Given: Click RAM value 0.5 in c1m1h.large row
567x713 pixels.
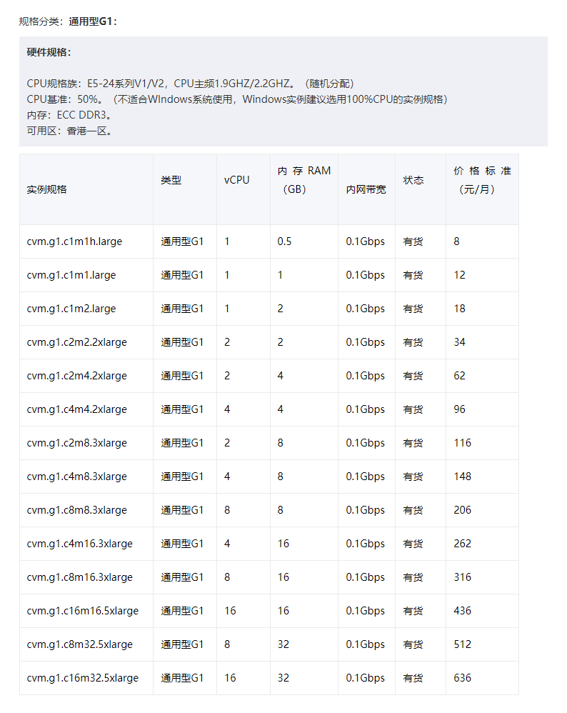Looking at the screenshot, I should [x=285, y=241].
